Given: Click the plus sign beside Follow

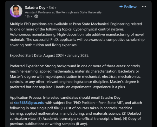Looking at the screenshot, I should (x=121, y=7).
